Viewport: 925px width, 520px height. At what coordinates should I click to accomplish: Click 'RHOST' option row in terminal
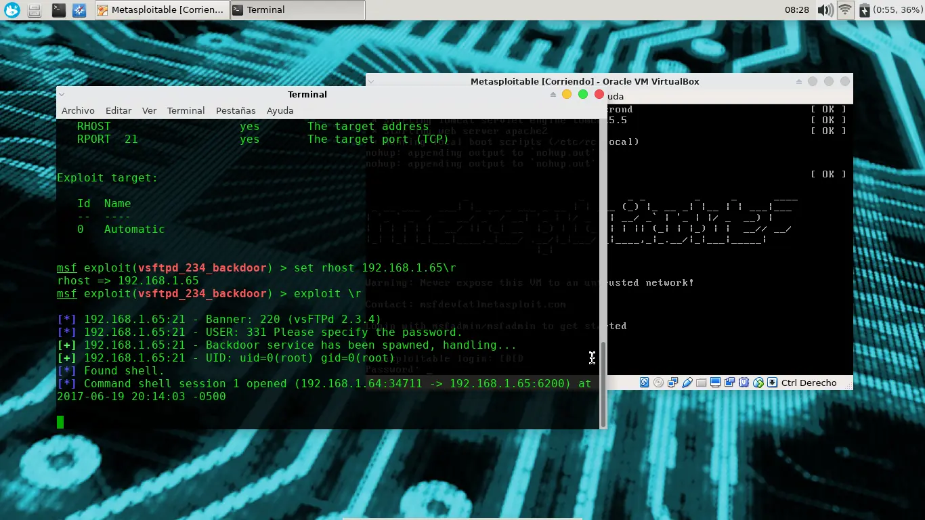tap(253, 126)
